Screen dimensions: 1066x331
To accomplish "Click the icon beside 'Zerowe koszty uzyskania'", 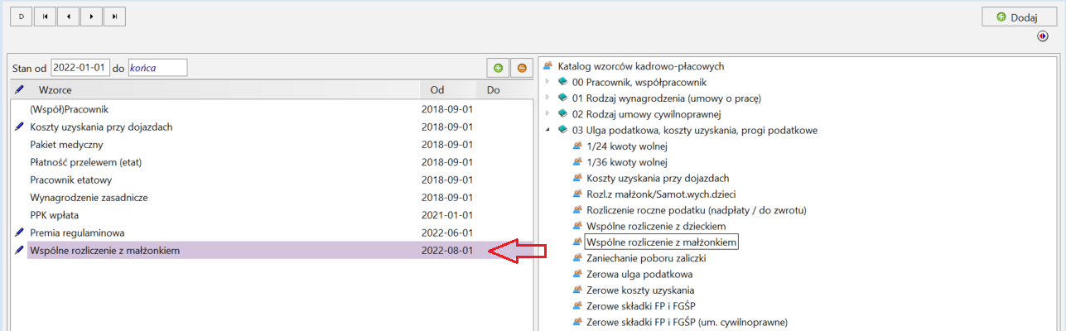I will coord(578,290).
